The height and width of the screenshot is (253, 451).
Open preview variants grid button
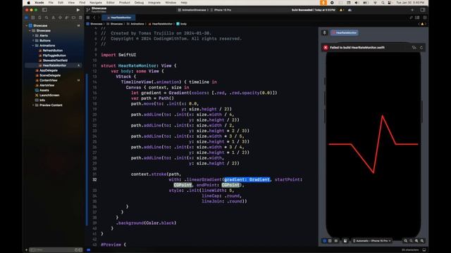click(335, 240)
